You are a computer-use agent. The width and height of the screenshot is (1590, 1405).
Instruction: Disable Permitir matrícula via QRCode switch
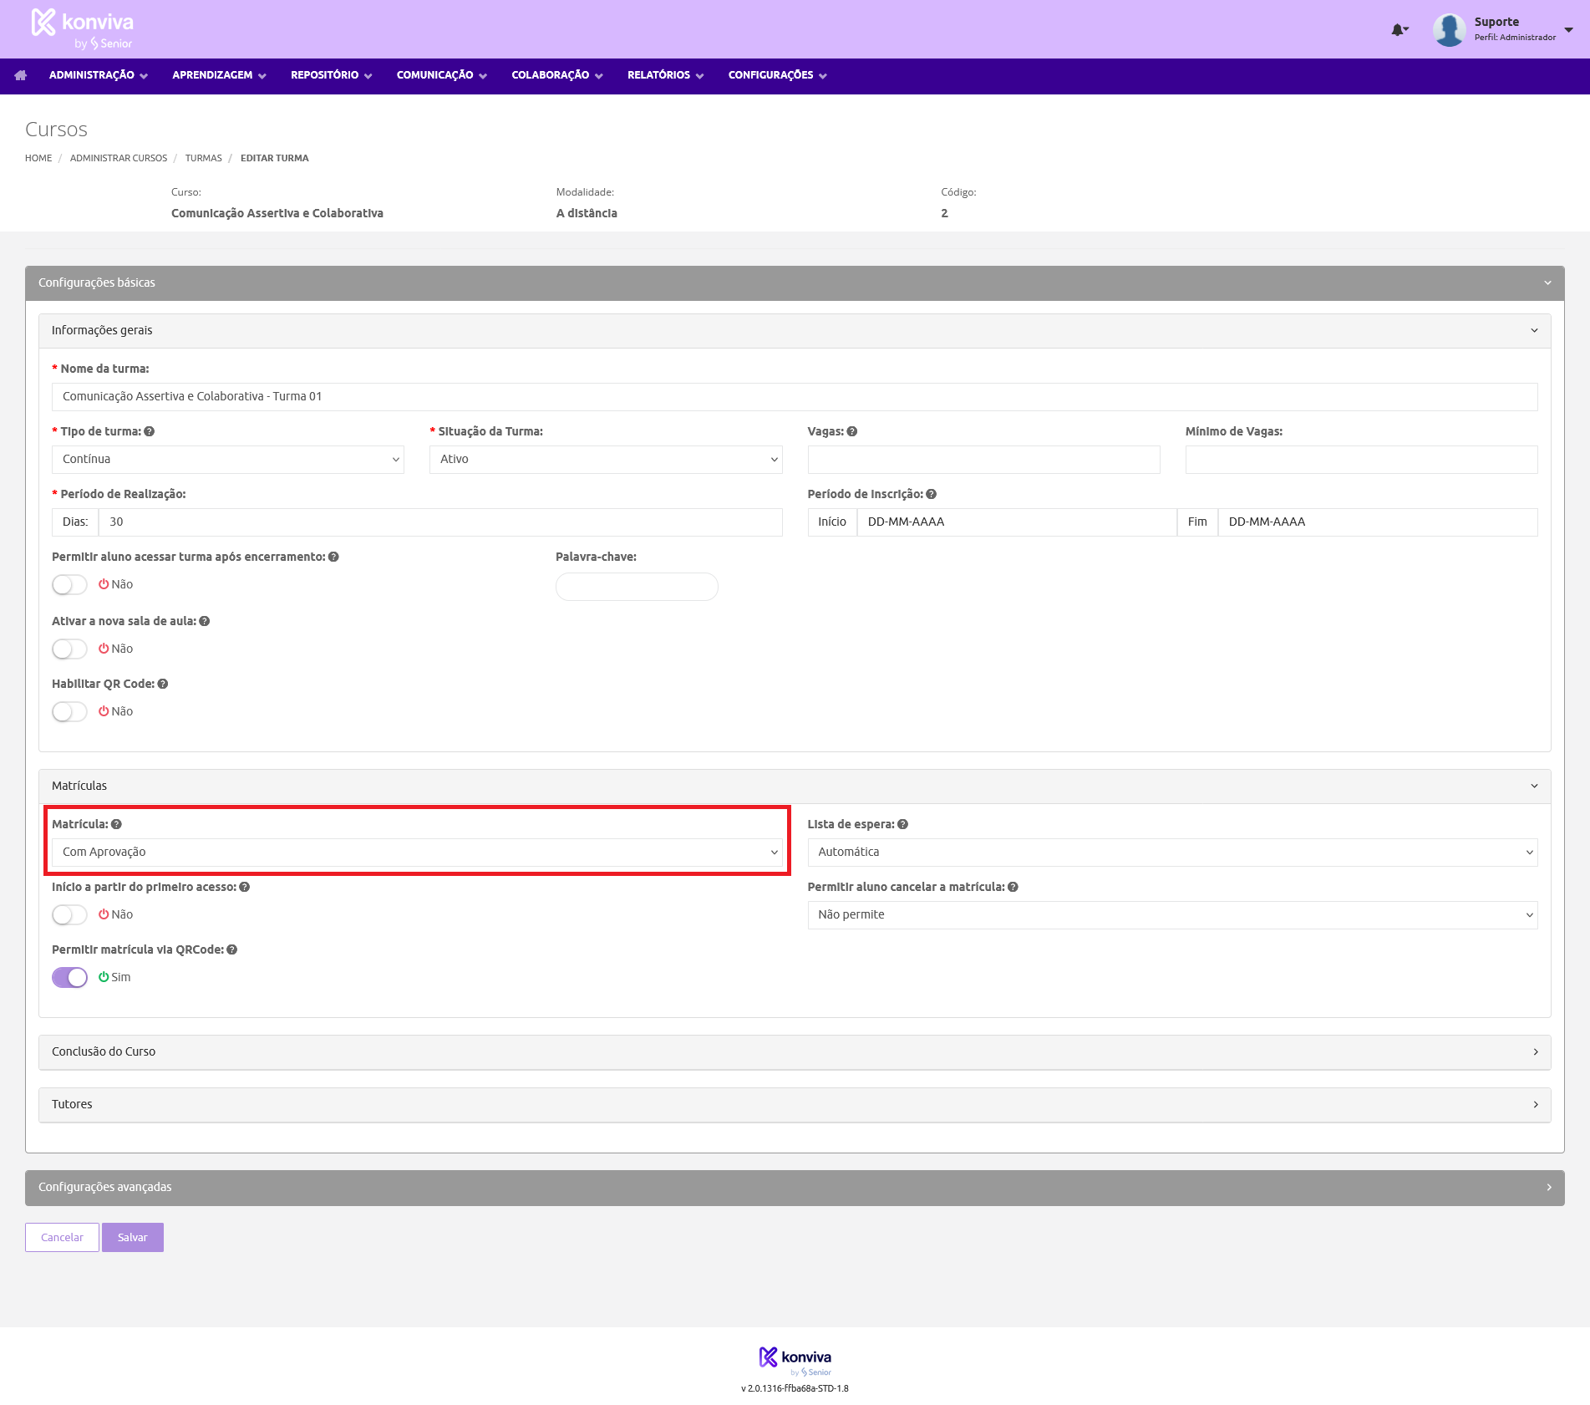point(69,977)
